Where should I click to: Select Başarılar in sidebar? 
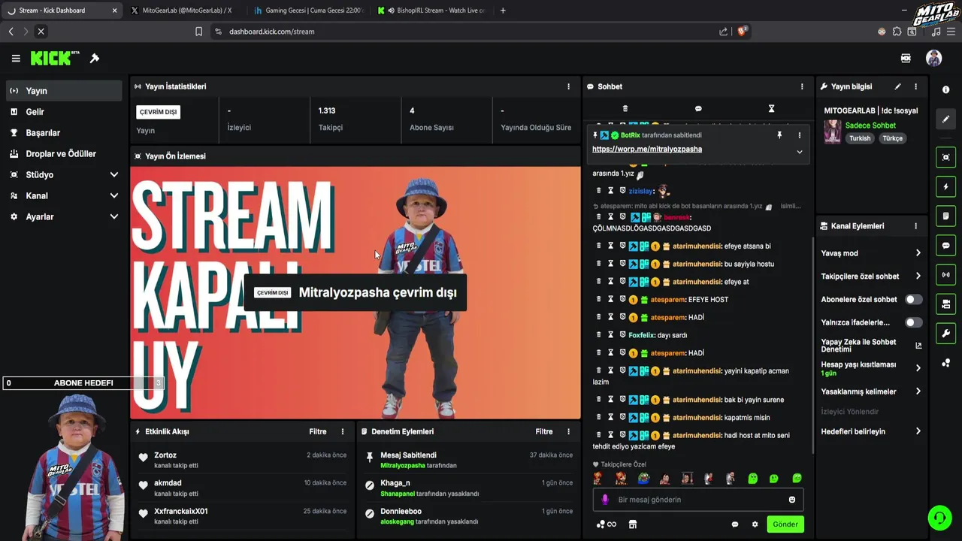[63, 132]
